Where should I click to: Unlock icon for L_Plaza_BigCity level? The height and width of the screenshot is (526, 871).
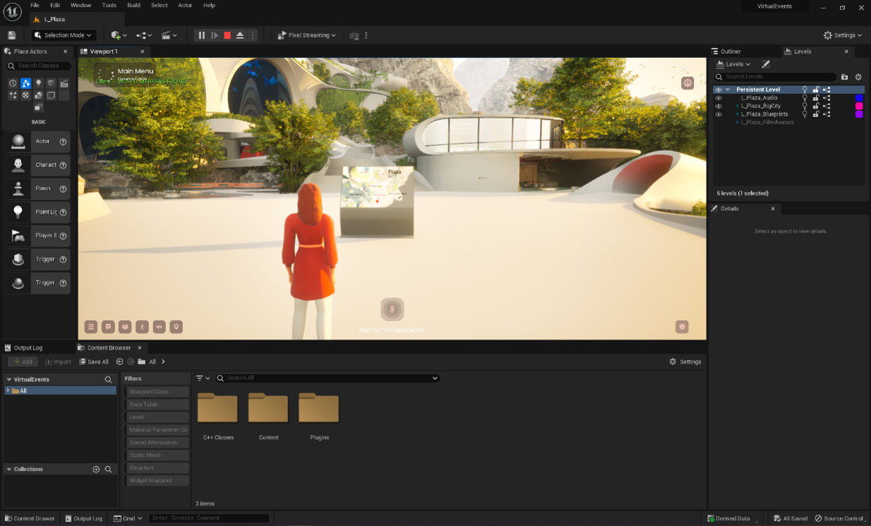pyautogui.click(x=816, y=106)
